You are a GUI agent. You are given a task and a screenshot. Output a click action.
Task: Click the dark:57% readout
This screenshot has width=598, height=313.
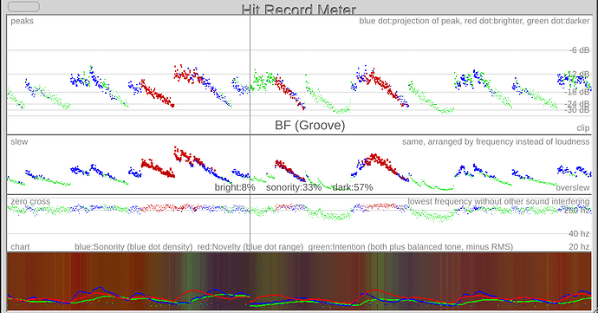click(353, 187)
